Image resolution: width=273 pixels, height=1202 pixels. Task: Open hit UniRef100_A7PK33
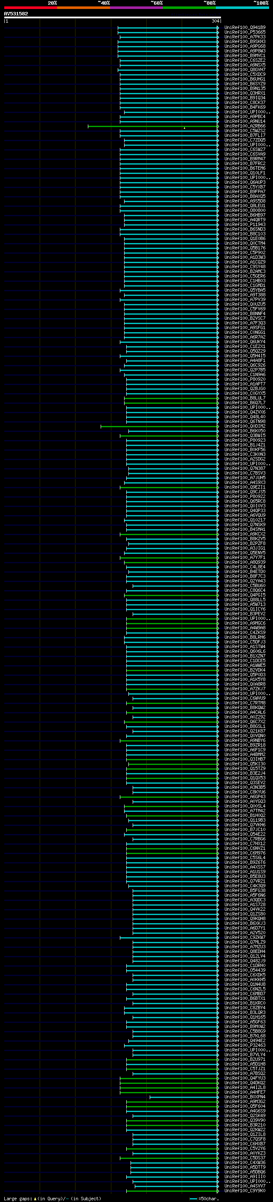click(244, 37)
